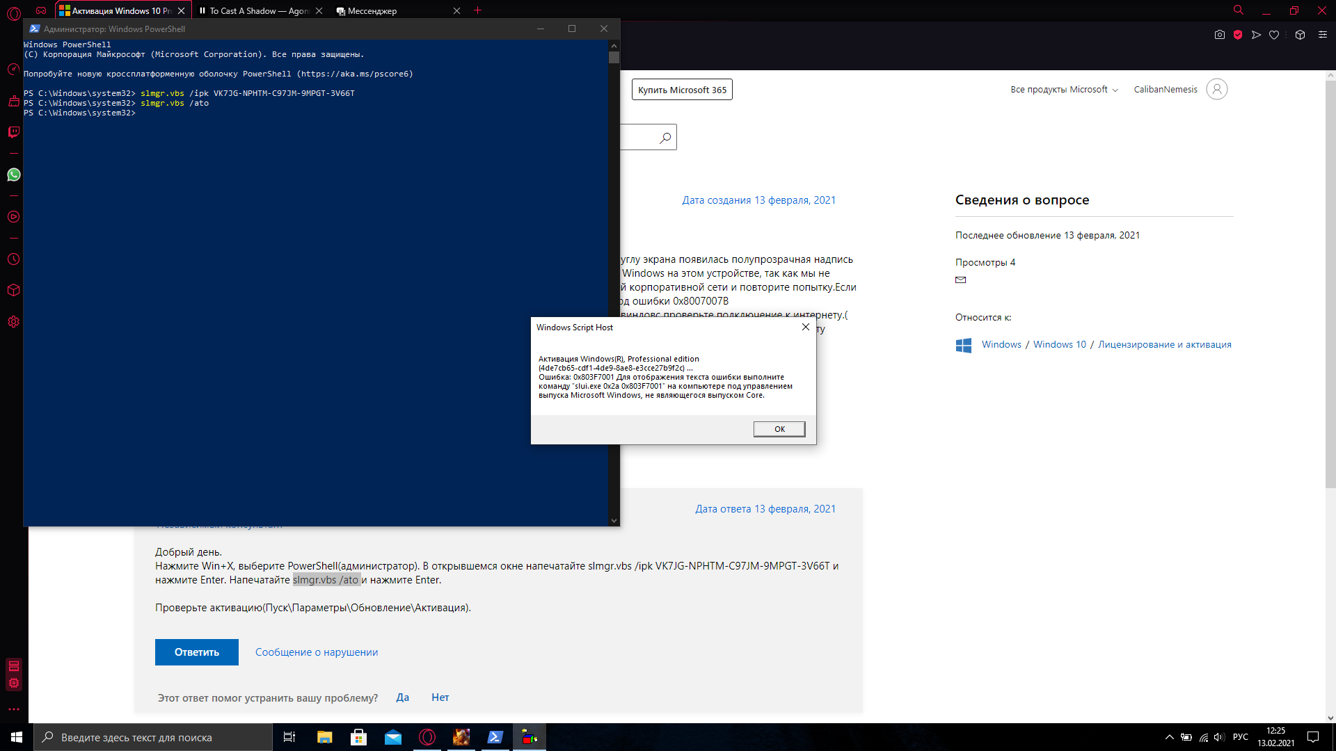Open the shopping bag icon in Opera sidebar
Image resolution: width=1336 pixels, height=751 pixels.
pyautogui.click(x=13, y=102)
